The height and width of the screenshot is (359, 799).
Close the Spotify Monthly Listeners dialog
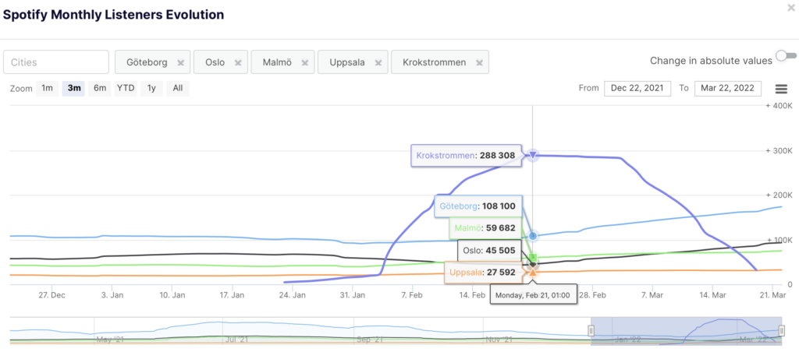tap(791, 7)
